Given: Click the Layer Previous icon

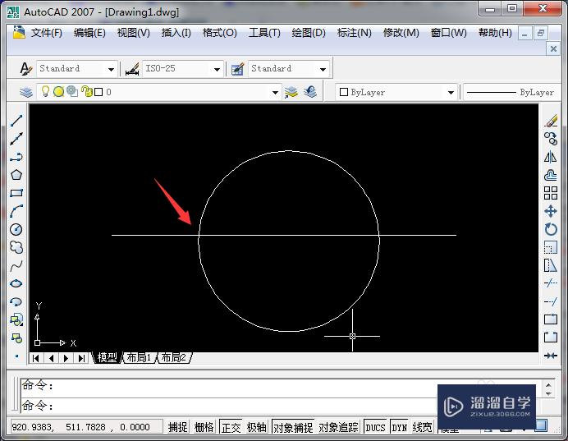Looking at the screenshot, I should click(310, 92).
